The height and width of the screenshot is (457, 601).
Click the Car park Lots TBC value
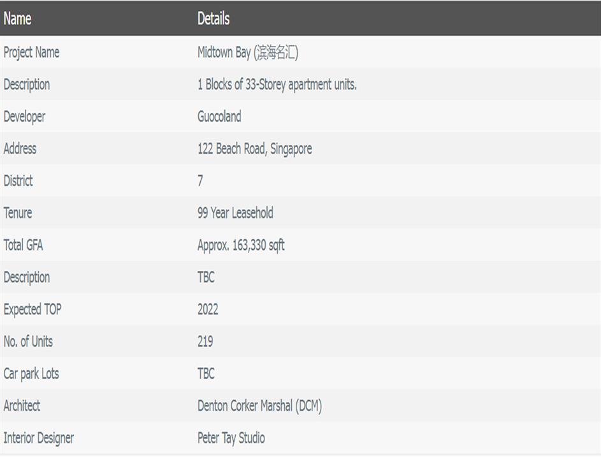[206, 374]
